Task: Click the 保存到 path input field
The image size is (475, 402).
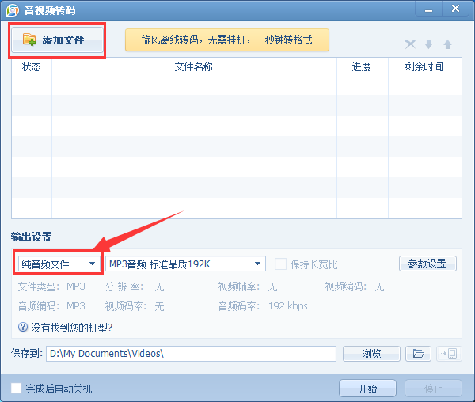Action: [191, 354]
